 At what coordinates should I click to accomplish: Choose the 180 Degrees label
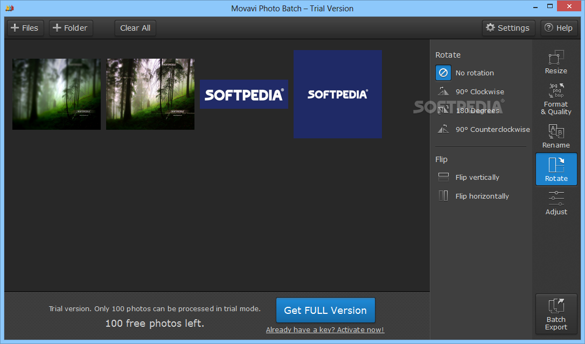[478, 111]
